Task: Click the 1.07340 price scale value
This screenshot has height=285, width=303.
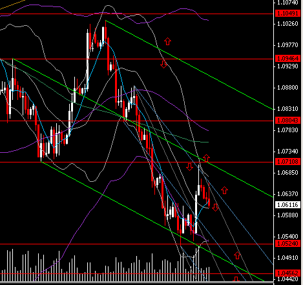Action: tap(287, 152)
